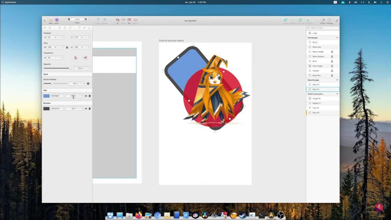The height and width of the screenshot is (220, 391).
Task: Hide the border using the eye icon
Action: 86,109
